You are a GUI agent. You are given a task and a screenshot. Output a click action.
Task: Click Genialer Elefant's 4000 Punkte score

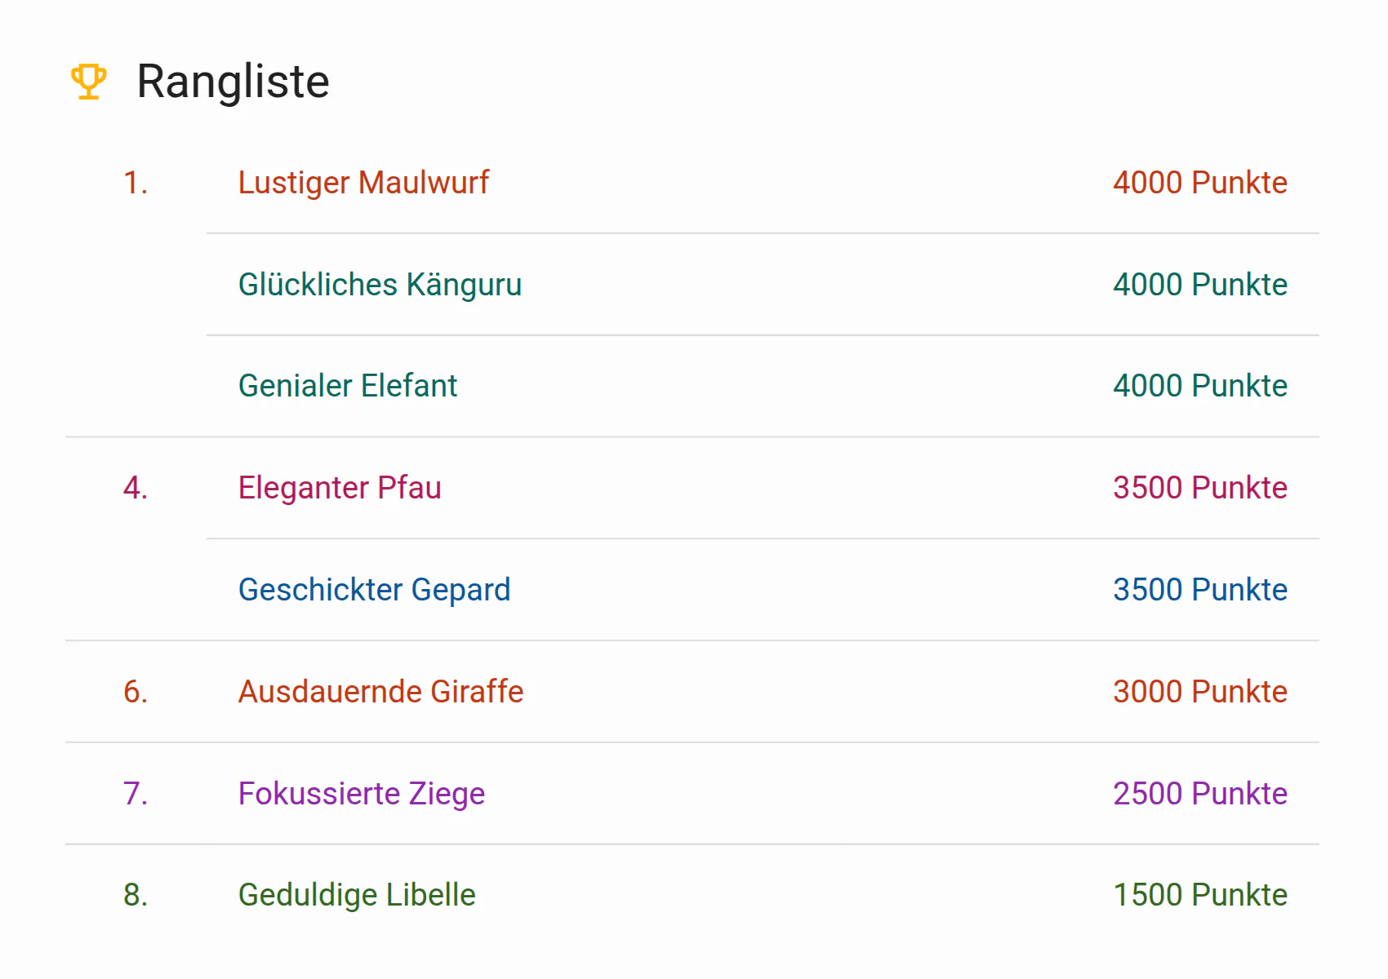[x=1199, y=386]
